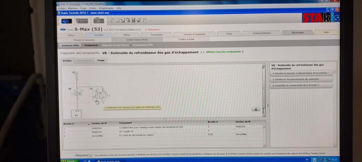Open the calculator toolbar icon
The height and width of the screenshot is (162, 362).
coord(133,20)
